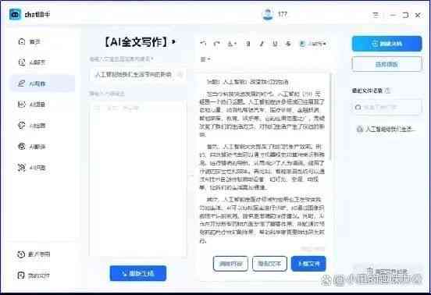The image size is (431, 295).
Task: Open the hamburger menu in title bar
Action: (x=376, y=15)
